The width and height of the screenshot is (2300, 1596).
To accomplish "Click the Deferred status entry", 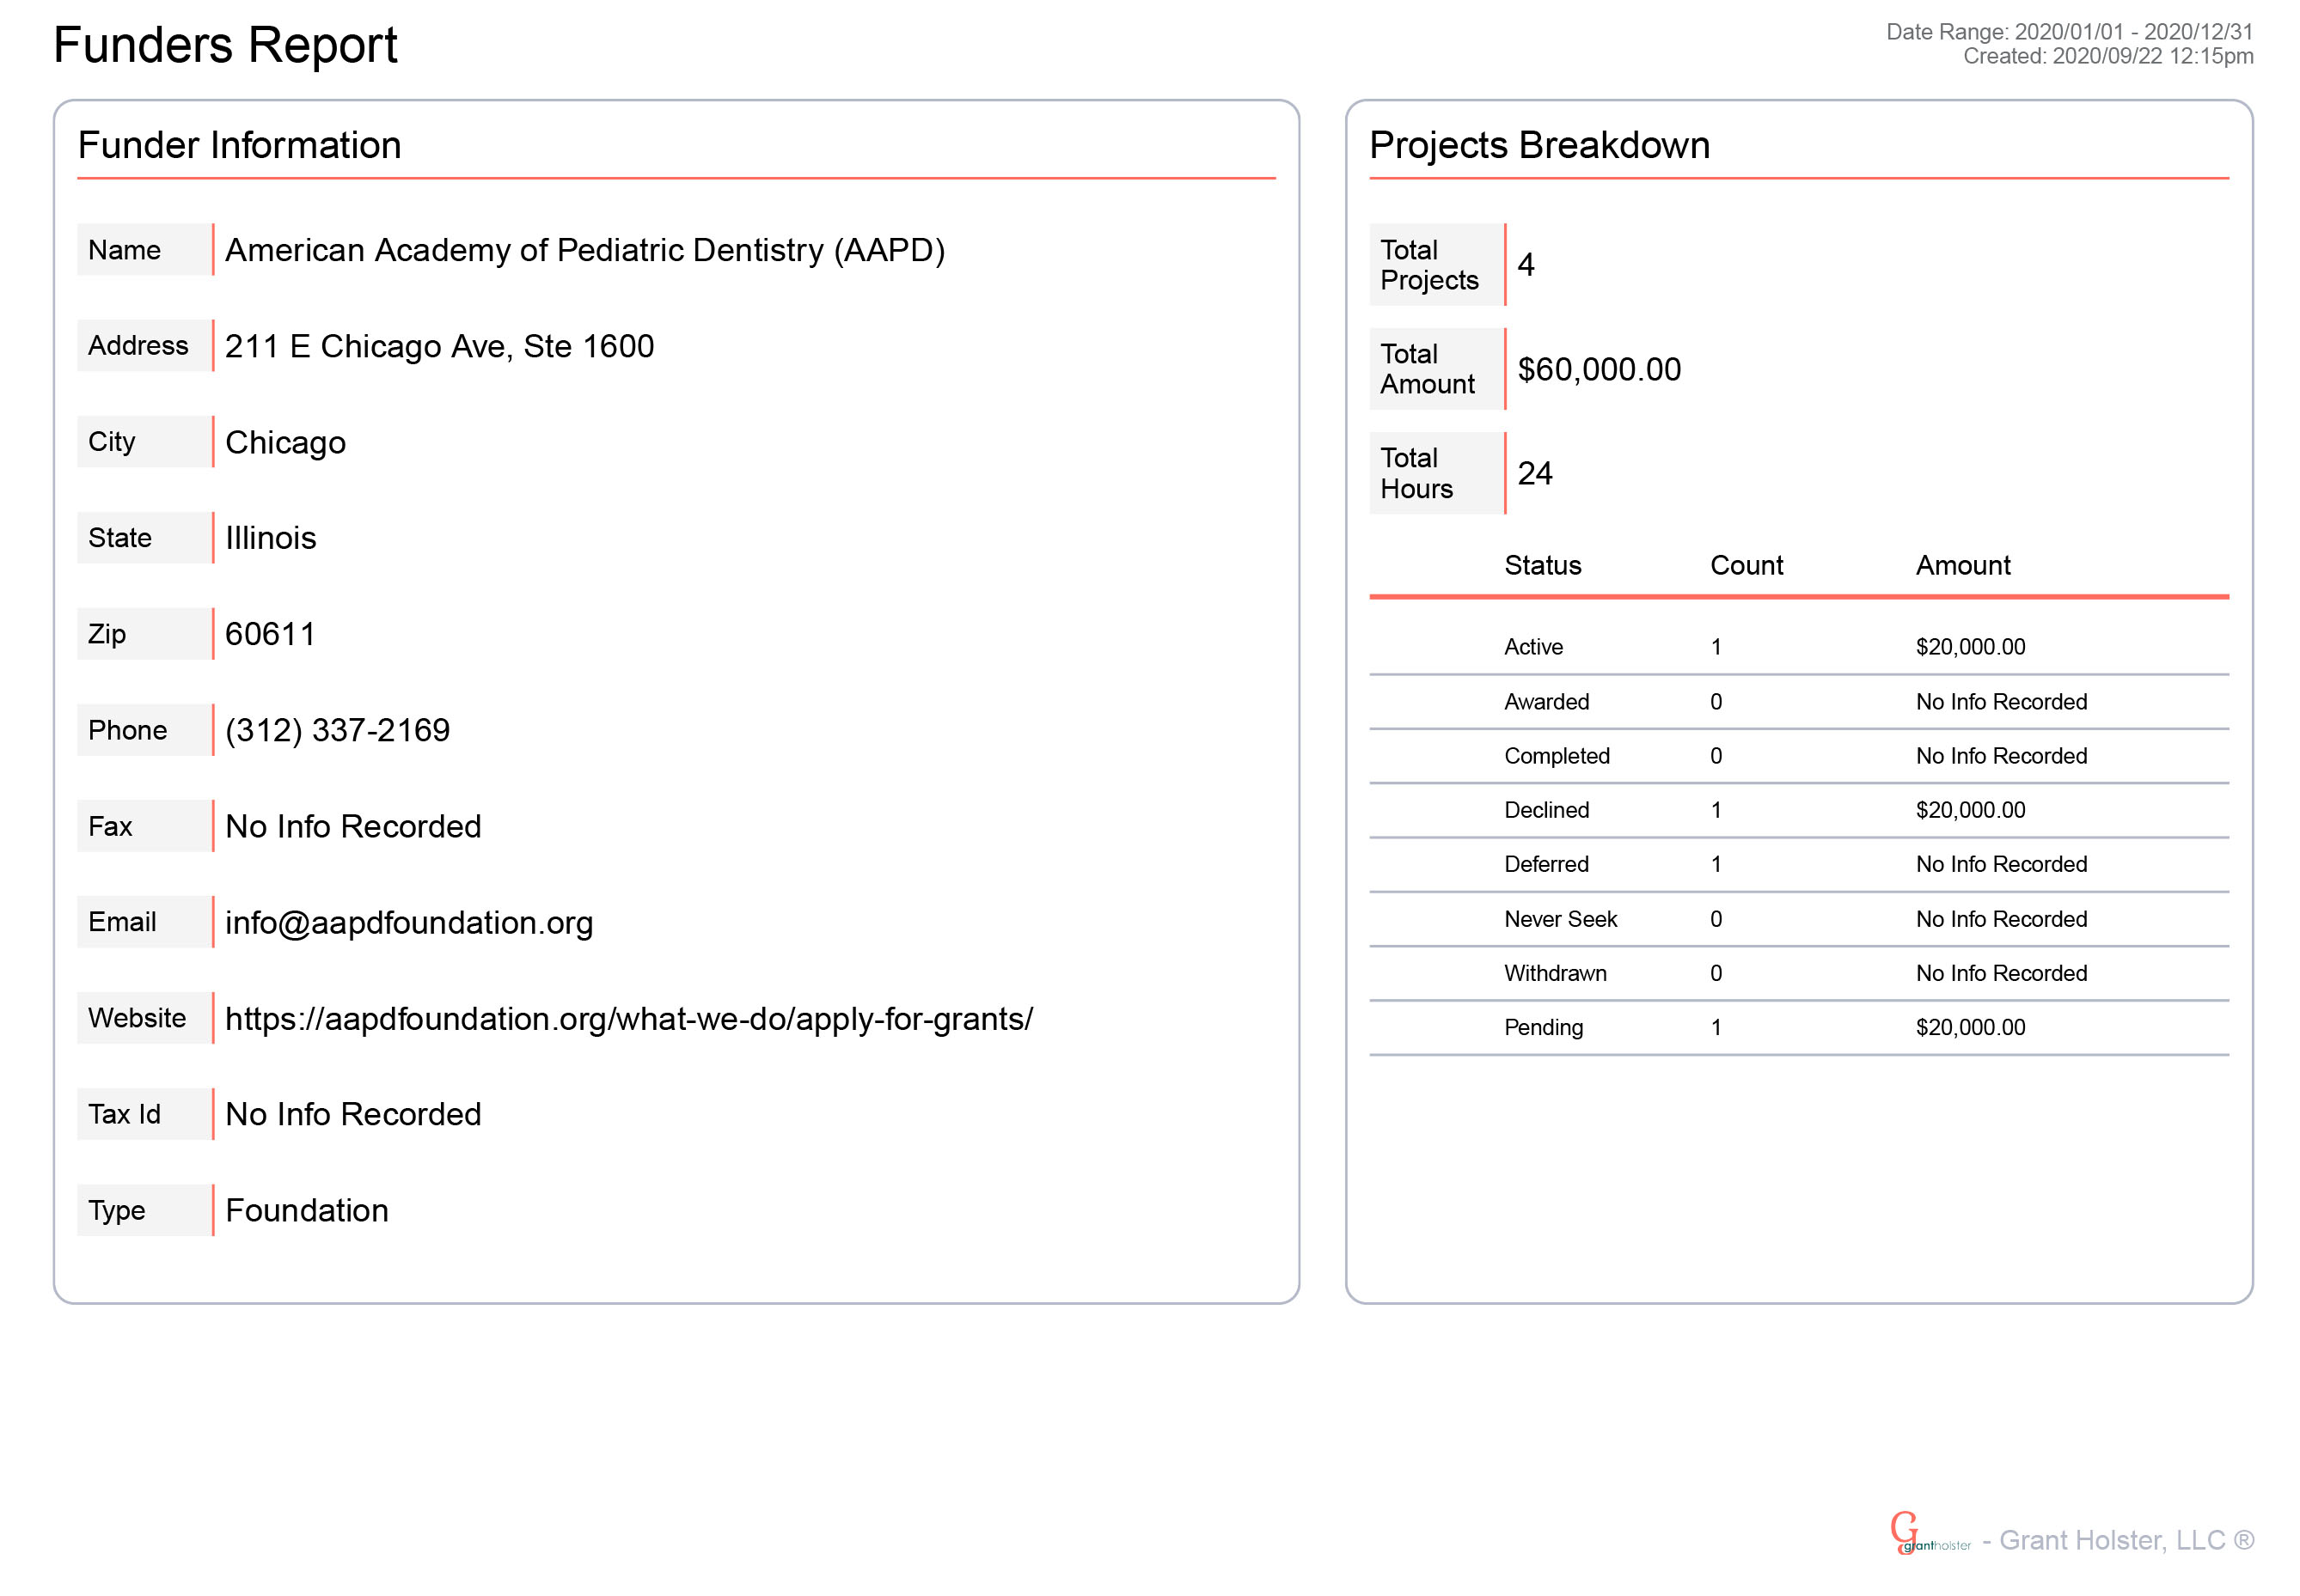I will point(1545,864).
